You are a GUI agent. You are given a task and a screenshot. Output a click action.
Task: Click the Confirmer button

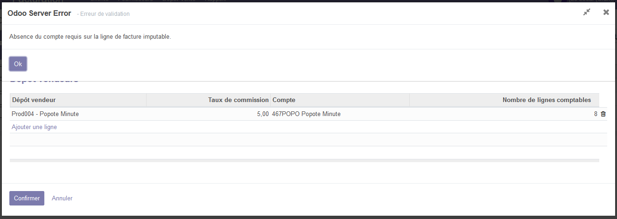pos(27,198)
